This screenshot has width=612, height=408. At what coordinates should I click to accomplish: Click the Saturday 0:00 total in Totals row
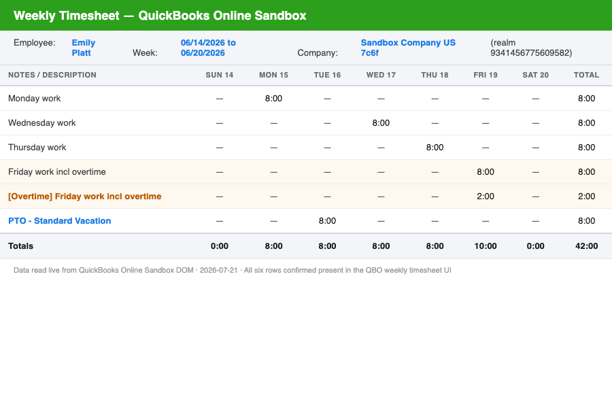536,246
